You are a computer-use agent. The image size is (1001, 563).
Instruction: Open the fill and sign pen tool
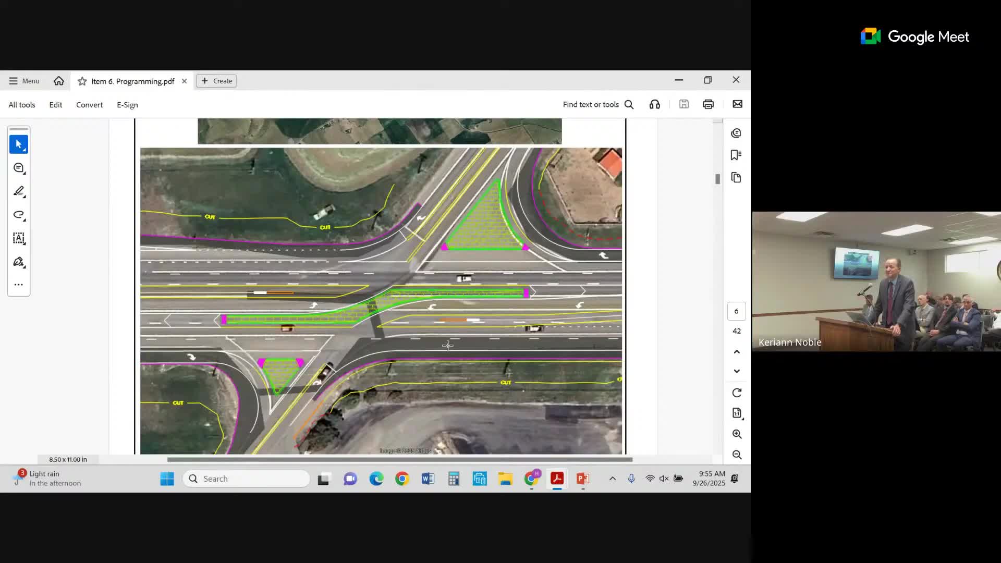19,262
